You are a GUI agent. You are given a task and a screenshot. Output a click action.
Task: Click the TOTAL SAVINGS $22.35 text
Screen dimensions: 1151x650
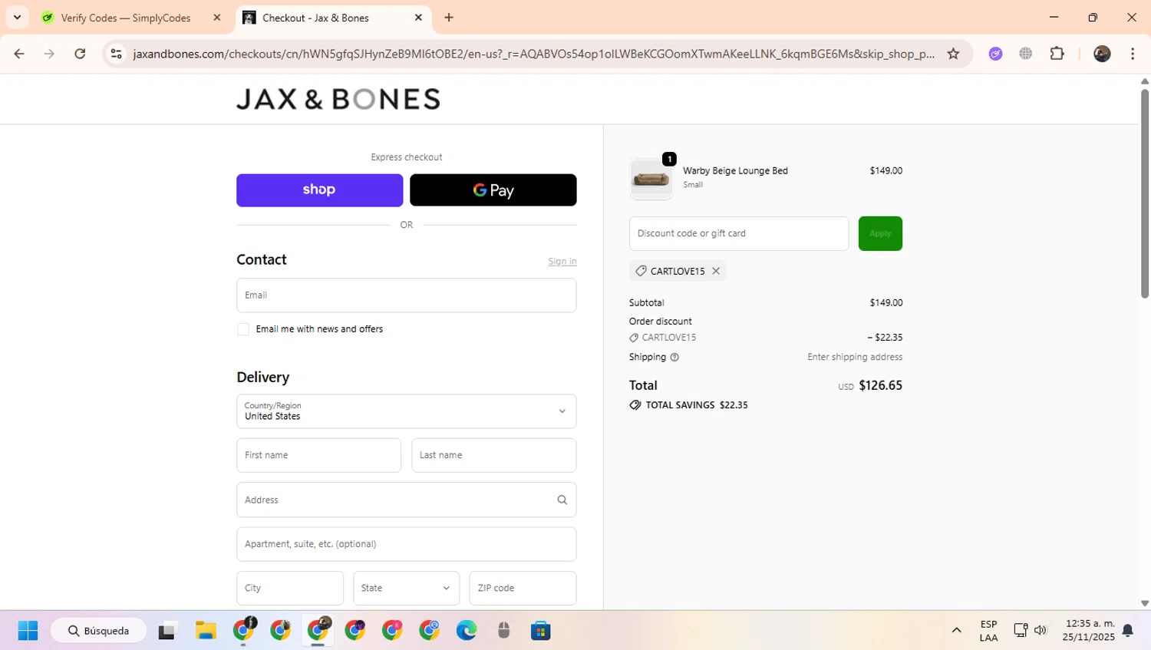point(697,405)
